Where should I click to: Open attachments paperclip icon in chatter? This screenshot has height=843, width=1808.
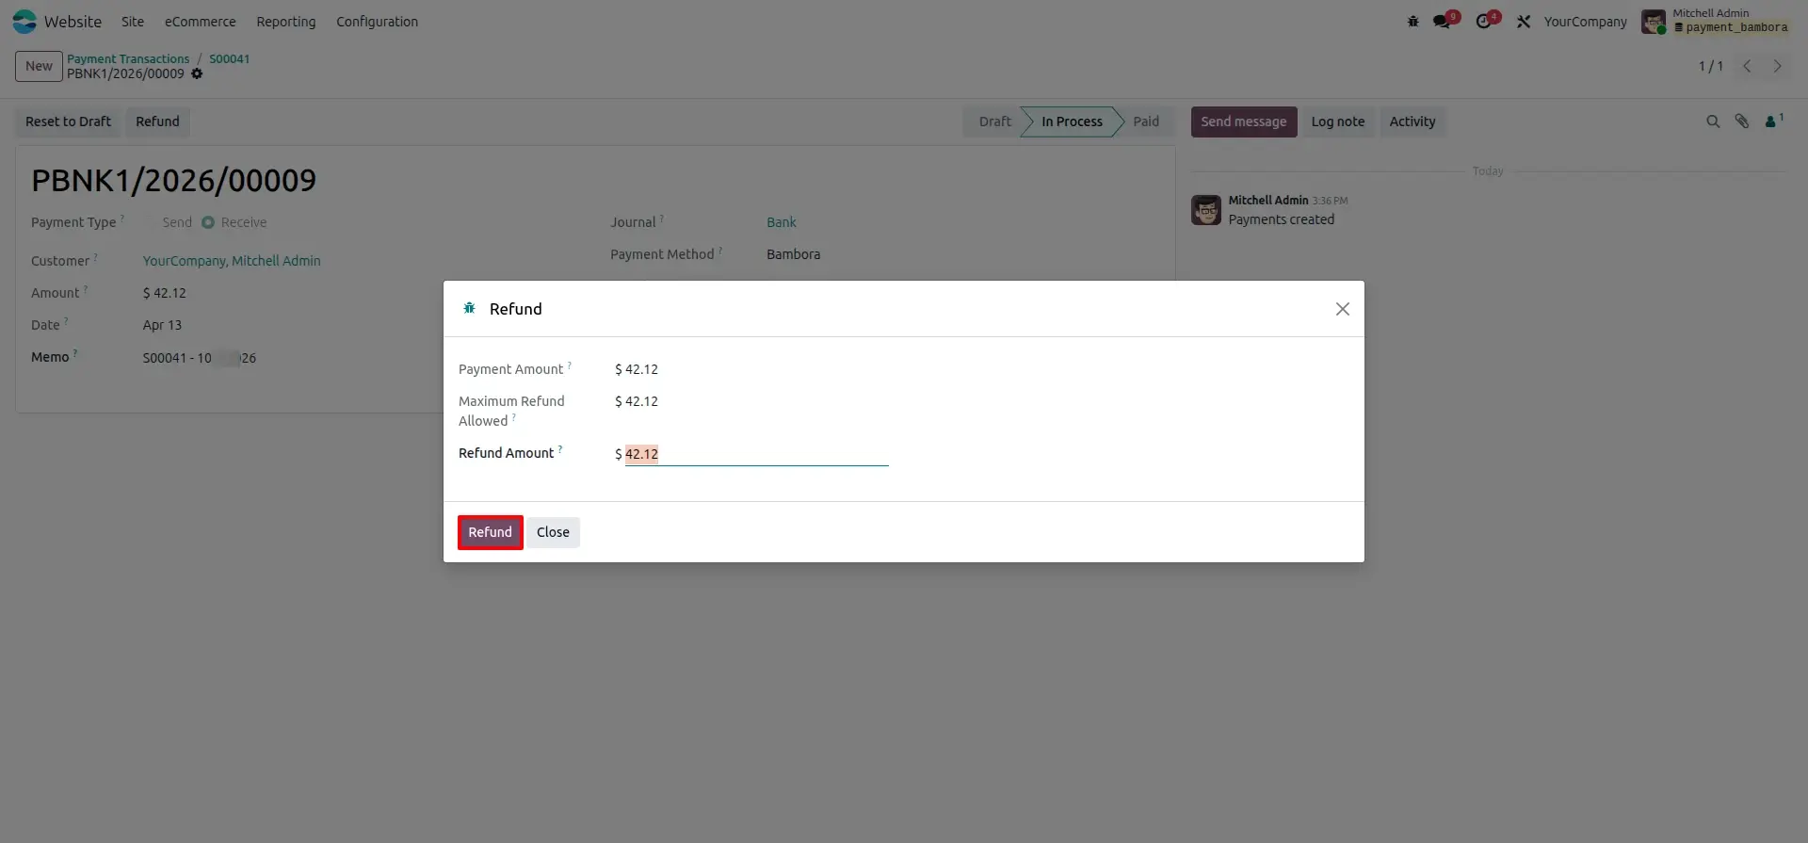[x=1742, y=122]
